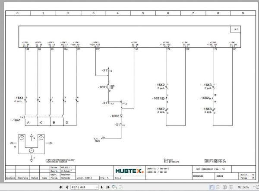This screenshot has height=191, width=259.
Task: Click the -16B1 oil pressure sensor label
Action: coord(156,99)
